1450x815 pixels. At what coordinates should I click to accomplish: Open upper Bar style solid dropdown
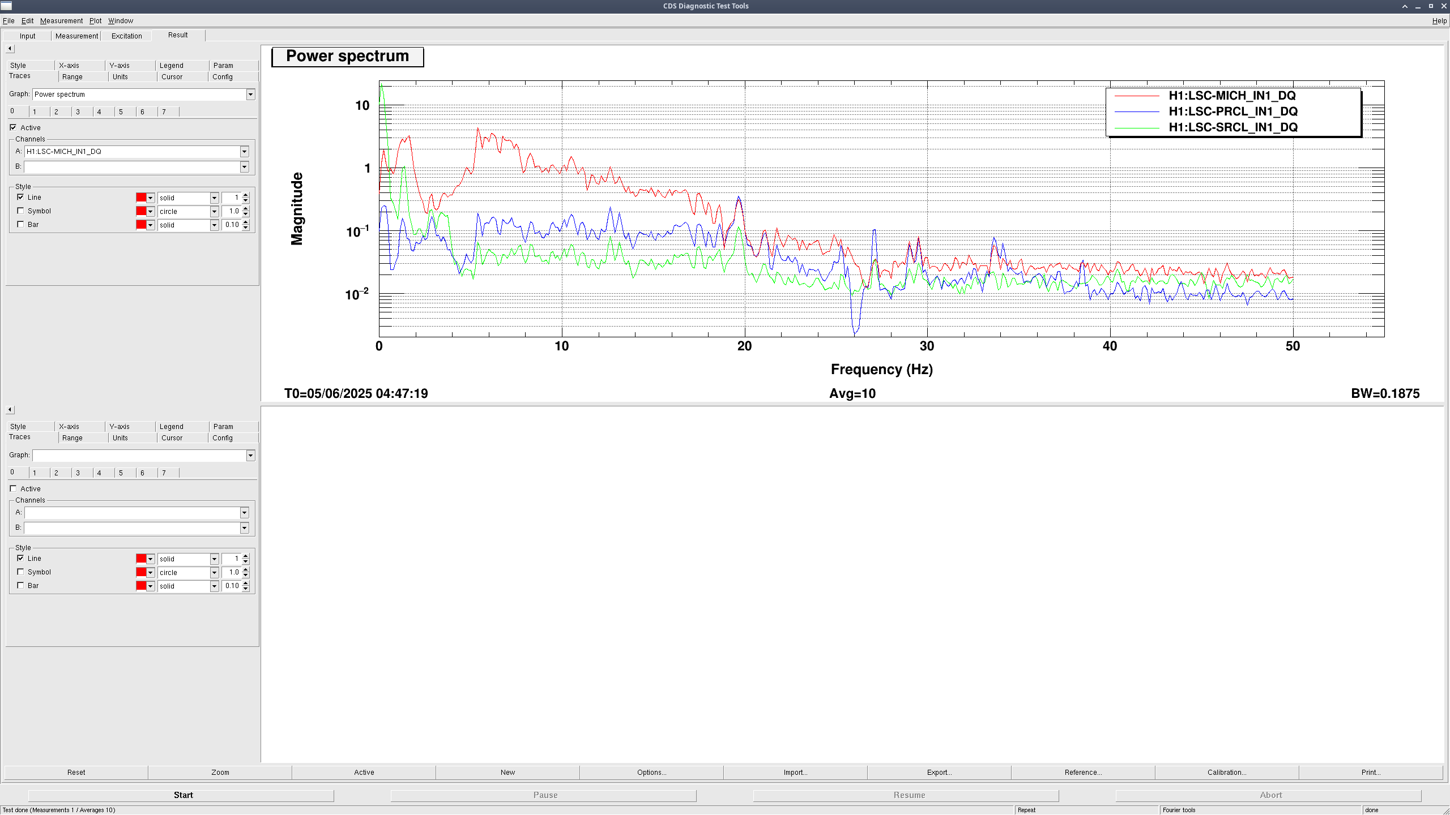pos(214,225)
